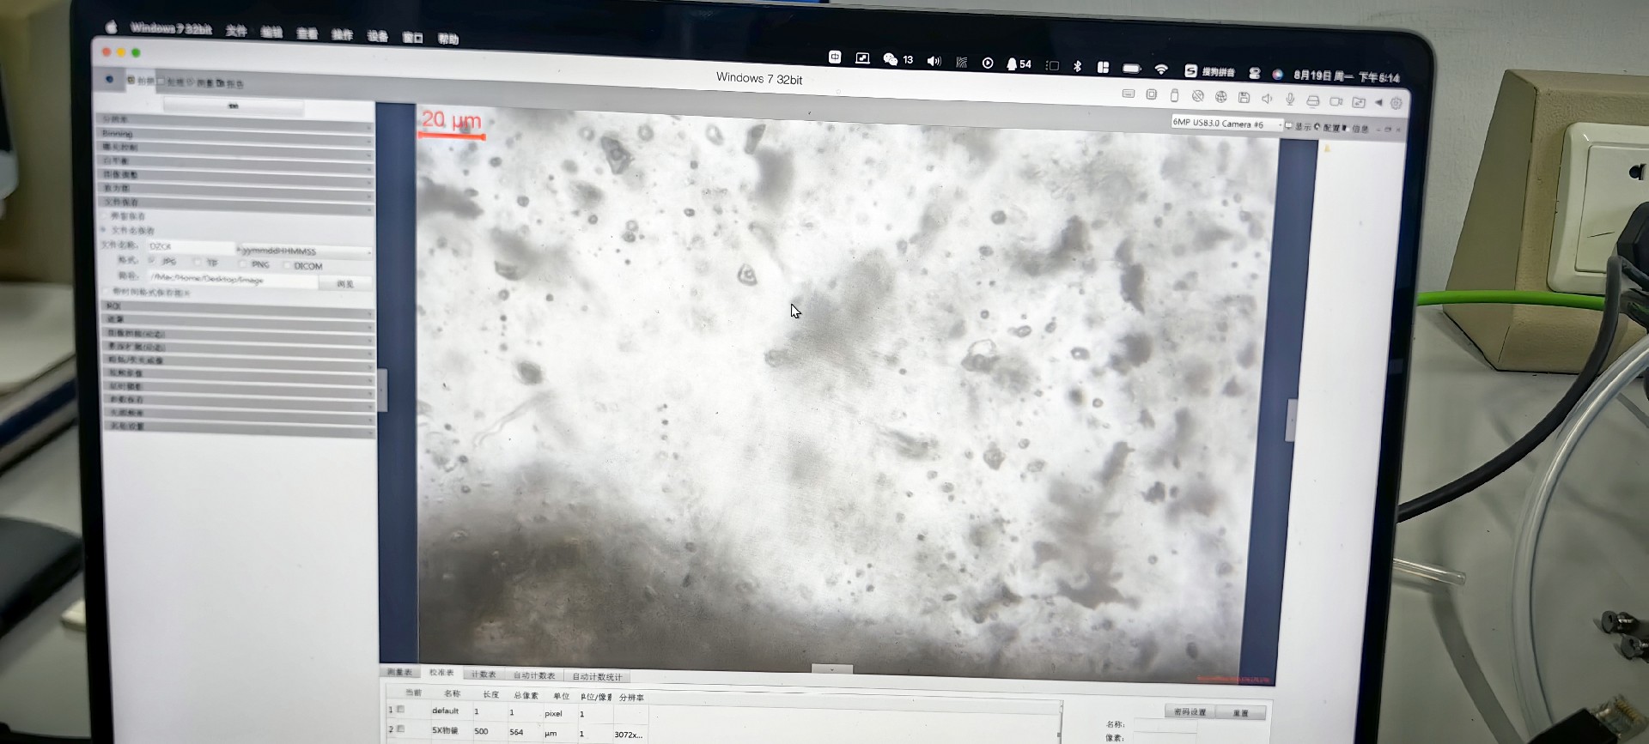Viewport: 1649px width, 744px height.
Task: Switch to the 自动计数统计 tab
Action: [597, 676]
